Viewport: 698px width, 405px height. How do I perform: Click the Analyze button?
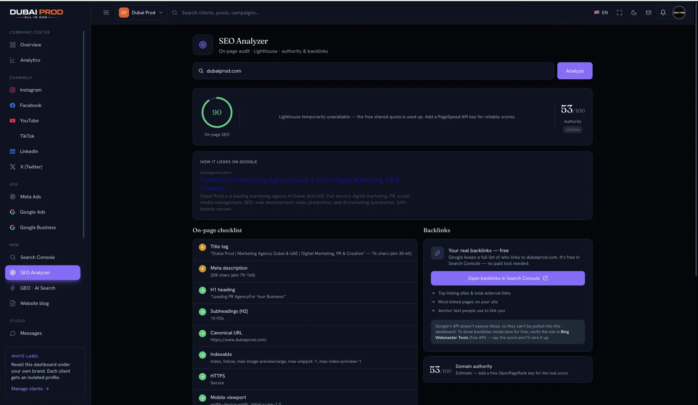coord(574,71)
